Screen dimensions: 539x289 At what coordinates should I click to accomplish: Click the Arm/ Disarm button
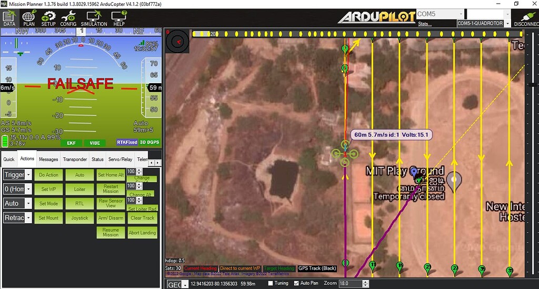[x=111, y=218]
